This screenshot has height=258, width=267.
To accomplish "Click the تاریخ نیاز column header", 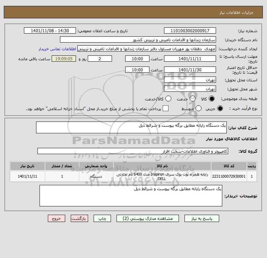I will click(x=27, y=166).
